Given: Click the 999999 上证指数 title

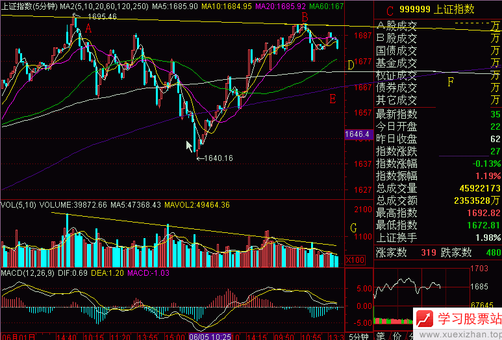Looking at the screenshot, I should pyautogui.click(x=436, y=9).
